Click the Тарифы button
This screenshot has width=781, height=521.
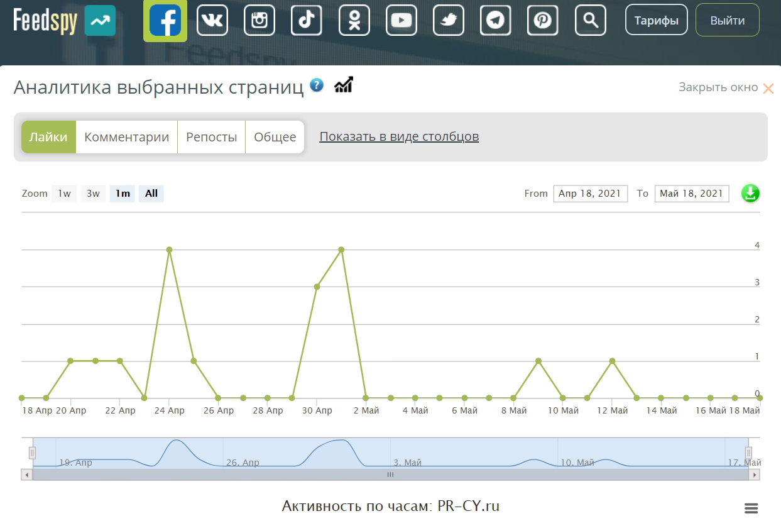click(656, 19)
